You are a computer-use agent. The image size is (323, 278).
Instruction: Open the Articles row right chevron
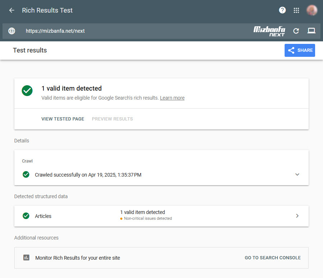[x=297, y=216]
